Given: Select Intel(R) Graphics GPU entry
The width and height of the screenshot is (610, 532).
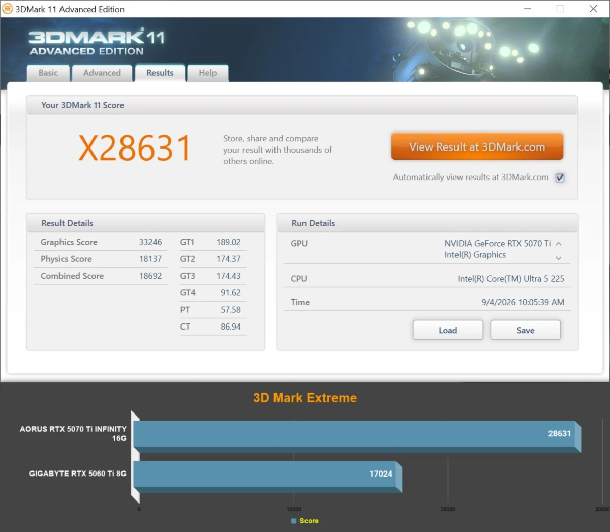Looking at the screenshot, I should tap(475, 255).
